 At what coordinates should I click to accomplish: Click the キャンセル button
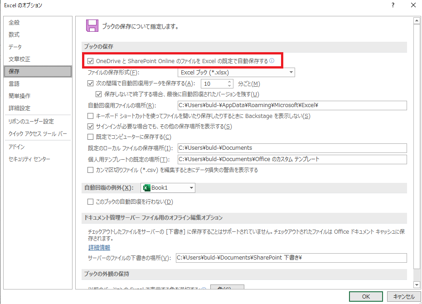(404, 296)
